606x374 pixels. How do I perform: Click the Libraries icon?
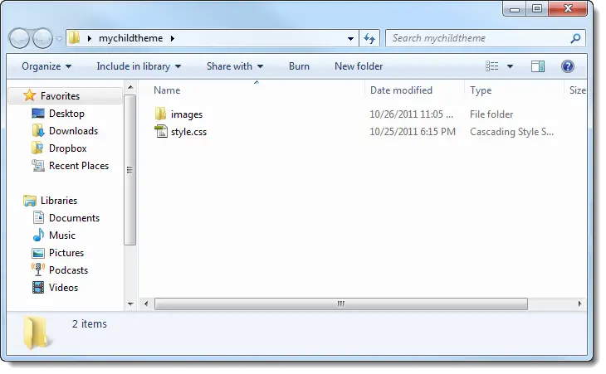pos(30,201)
